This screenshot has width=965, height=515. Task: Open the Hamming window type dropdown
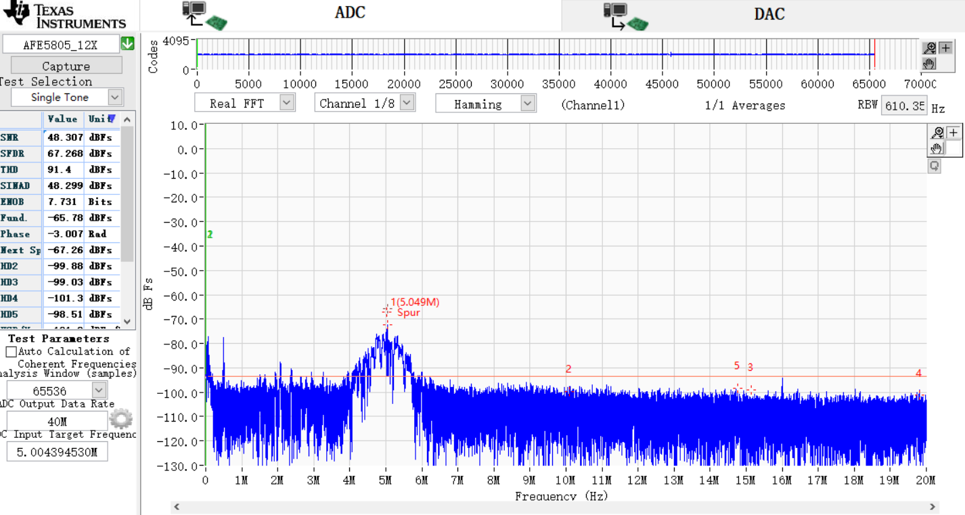[x=528, y=104]
